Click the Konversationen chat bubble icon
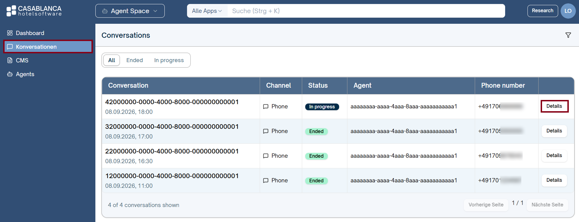579x222 pixels. click(x=10, y=47)
